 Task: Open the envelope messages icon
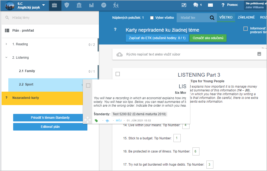(210, 5)
